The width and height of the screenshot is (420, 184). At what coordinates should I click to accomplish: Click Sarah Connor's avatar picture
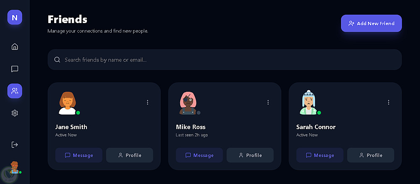(308, 103)
